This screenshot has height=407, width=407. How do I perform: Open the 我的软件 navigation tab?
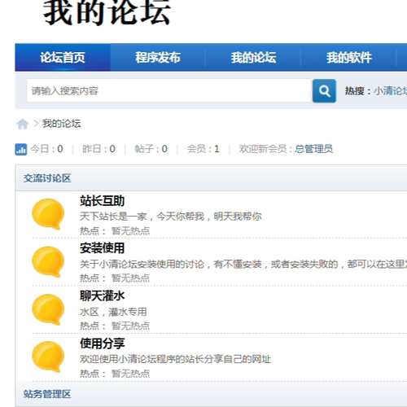coord(349,58)
